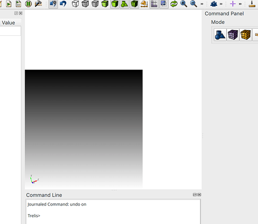This screenshot has width=258, height=224.
Task: Click the Trelis command line input area
Action: (x=113, y=215)
